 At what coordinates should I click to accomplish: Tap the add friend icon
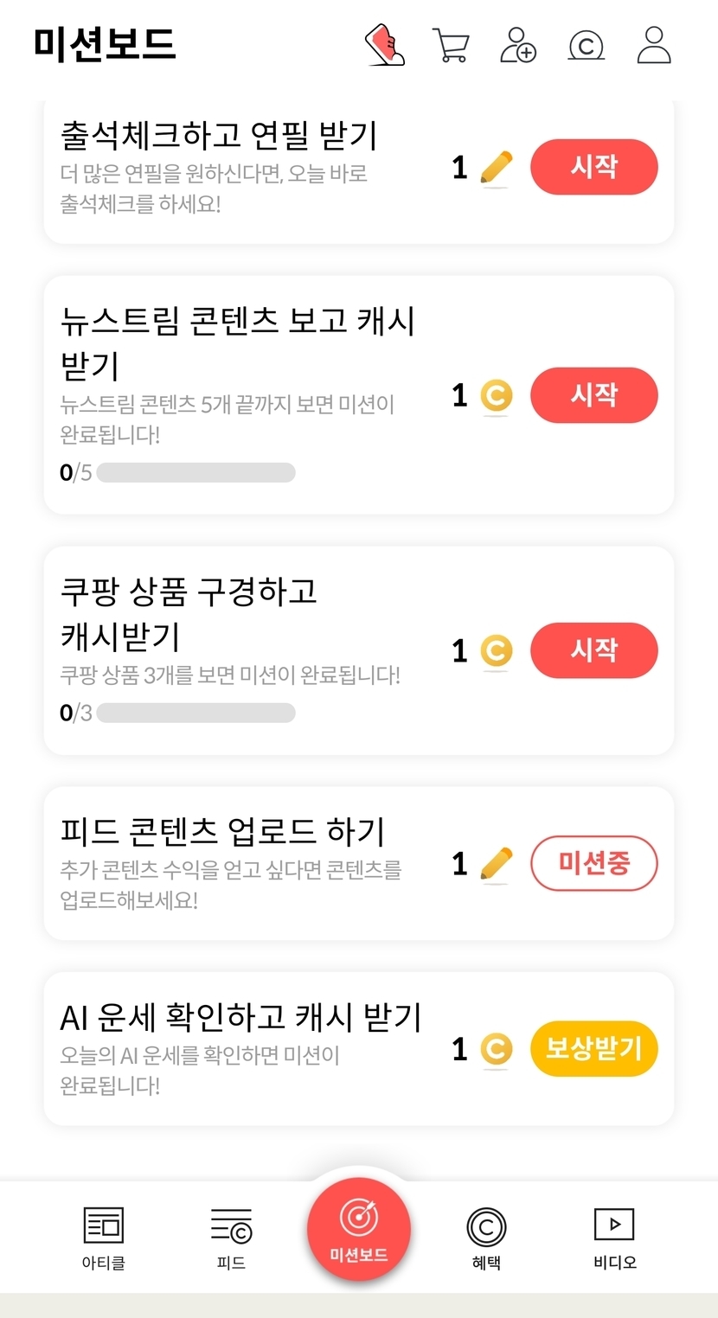[x=518, y=45]
